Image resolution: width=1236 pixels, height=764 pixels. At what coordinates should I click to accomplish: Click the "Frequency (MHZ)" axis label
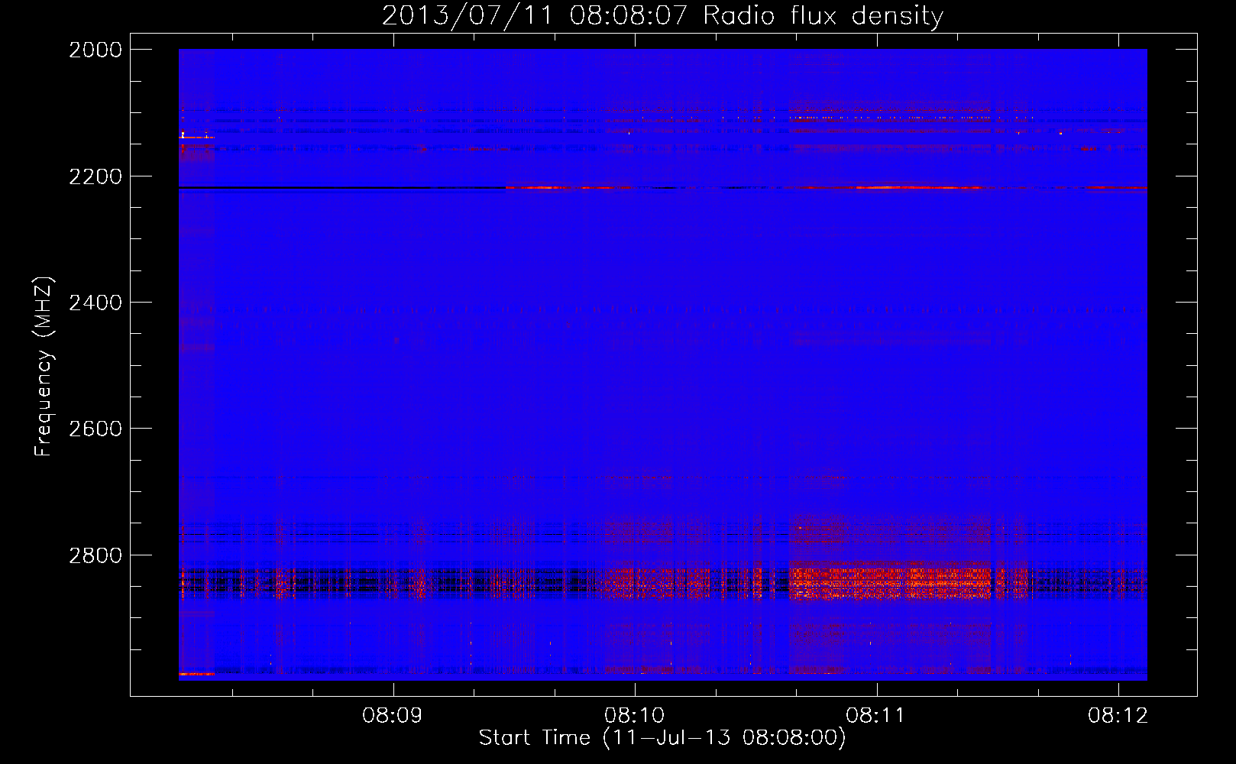pos(44,367)
